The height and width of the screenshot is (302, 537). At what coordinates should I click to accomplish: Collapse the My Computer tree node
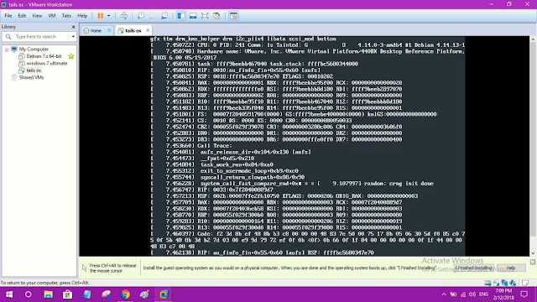coord(7,49)
